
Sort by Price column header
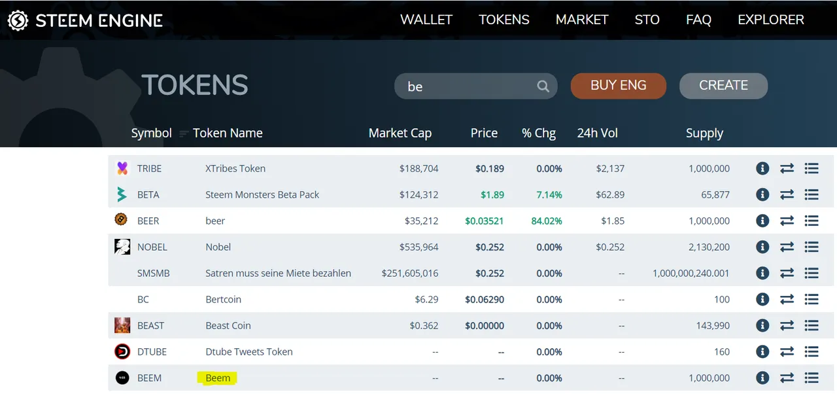click(x=484, y=133)
